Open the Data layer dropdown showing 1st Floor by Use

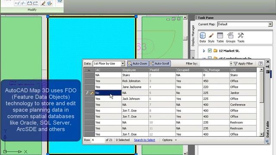tap(122, 64)
